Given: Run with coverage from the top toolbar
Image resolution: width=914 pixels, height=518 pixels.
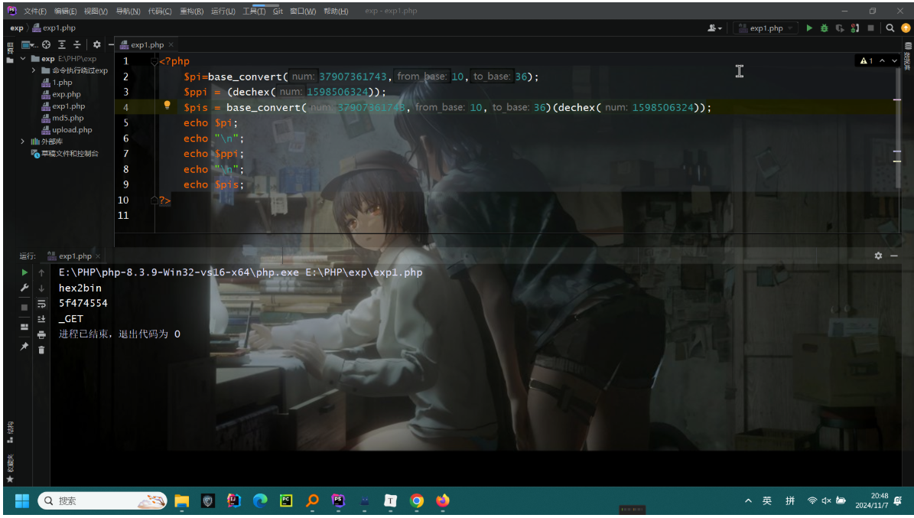Looking at the screenshot, I should (x=839, y=28).
